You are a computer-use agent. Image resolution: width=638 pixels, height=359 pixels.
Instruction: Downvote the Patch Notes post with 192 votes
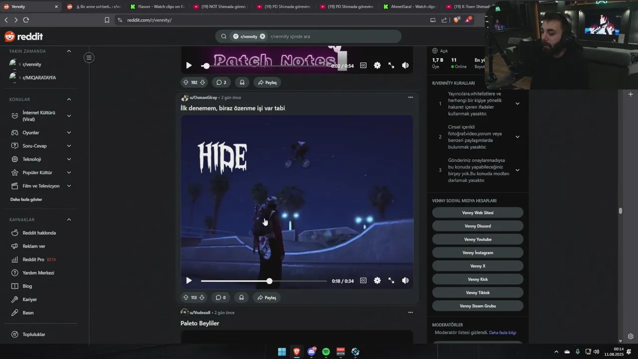(x=202, y=82)
